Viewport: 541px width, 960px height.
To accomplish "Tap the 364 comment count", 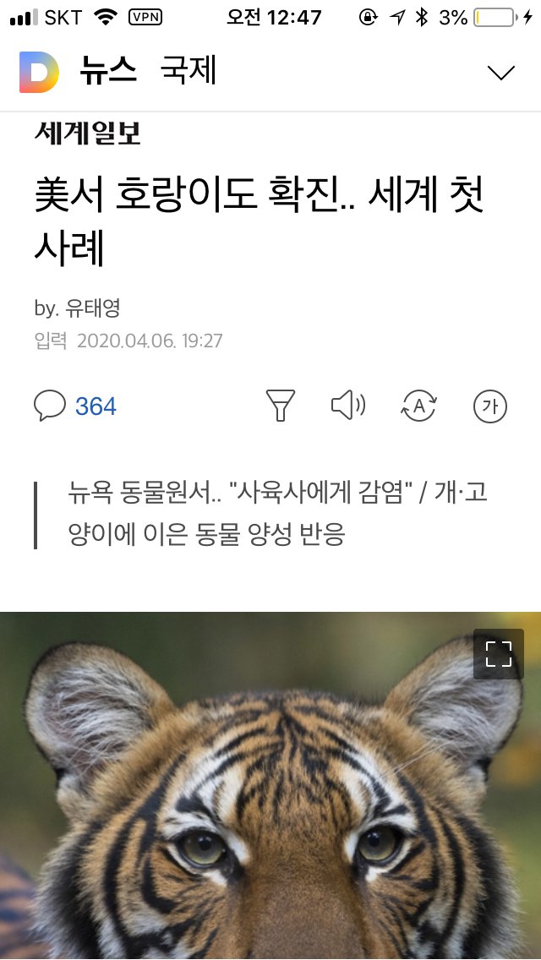I will click(x=96, y=406).
